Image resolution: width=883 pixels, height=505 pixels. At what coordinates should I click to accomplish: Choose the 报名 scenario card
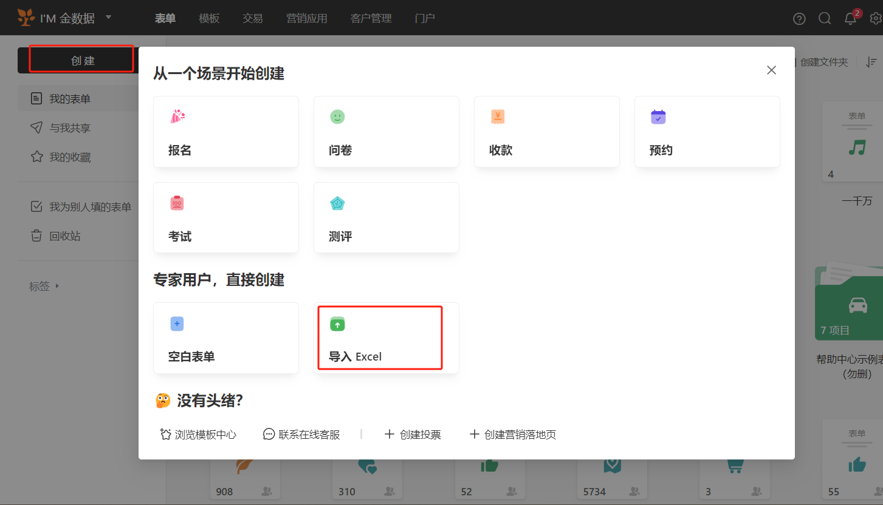226,132
